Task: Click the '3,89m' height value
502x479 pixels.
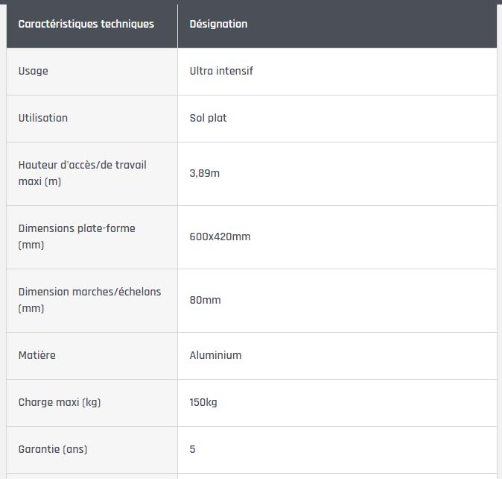Action: pyautogui.click(x=205, y=173)
